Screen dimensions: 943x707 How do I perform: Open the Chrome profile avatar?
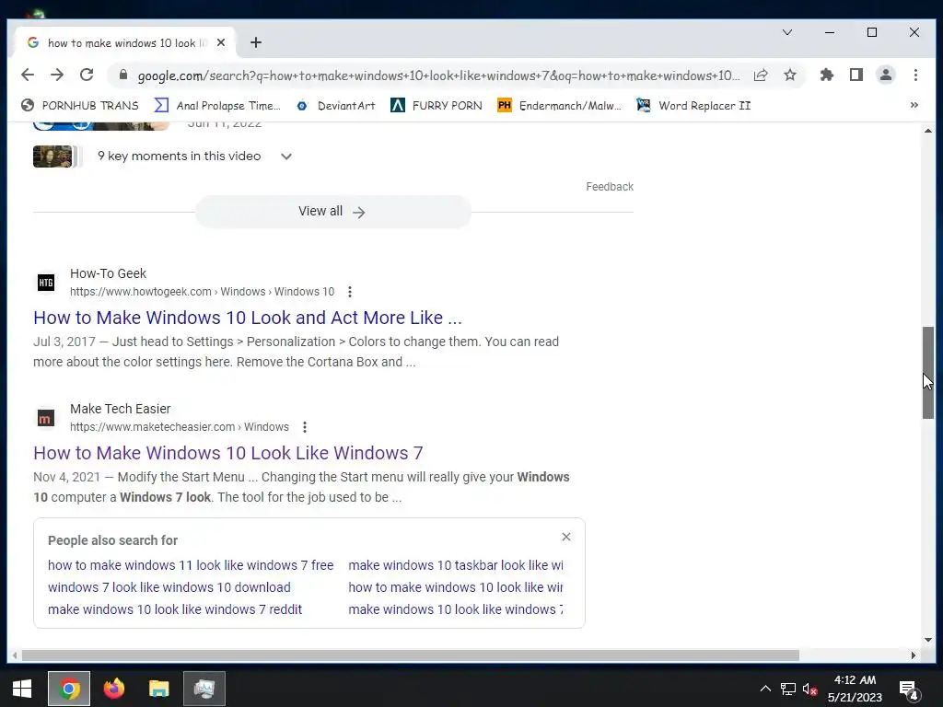(x=886, y=75)
